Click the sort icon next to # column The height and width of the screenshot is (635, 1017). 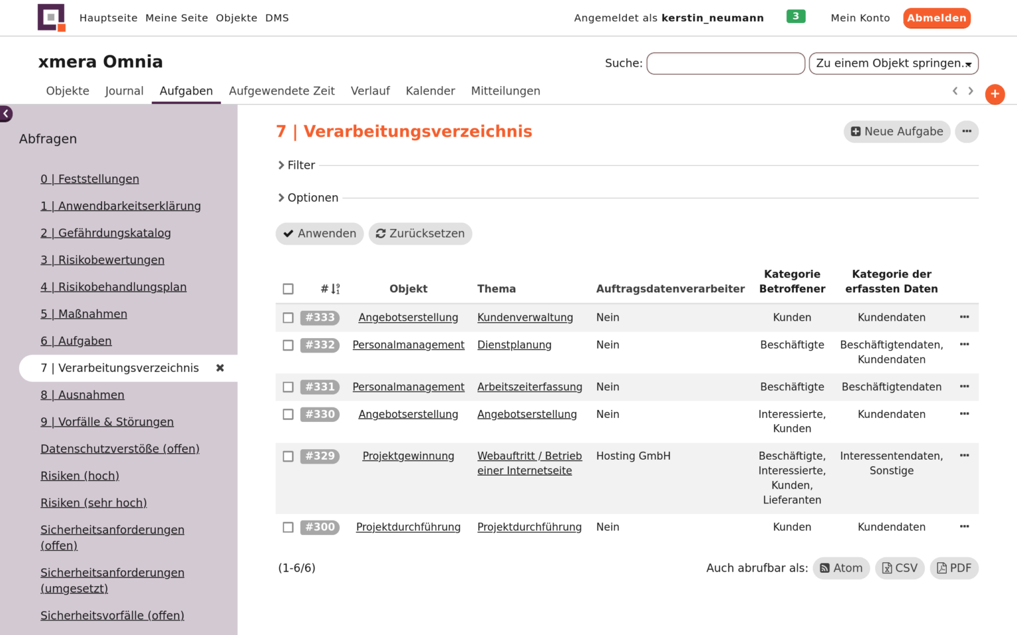tap(334, 288)
